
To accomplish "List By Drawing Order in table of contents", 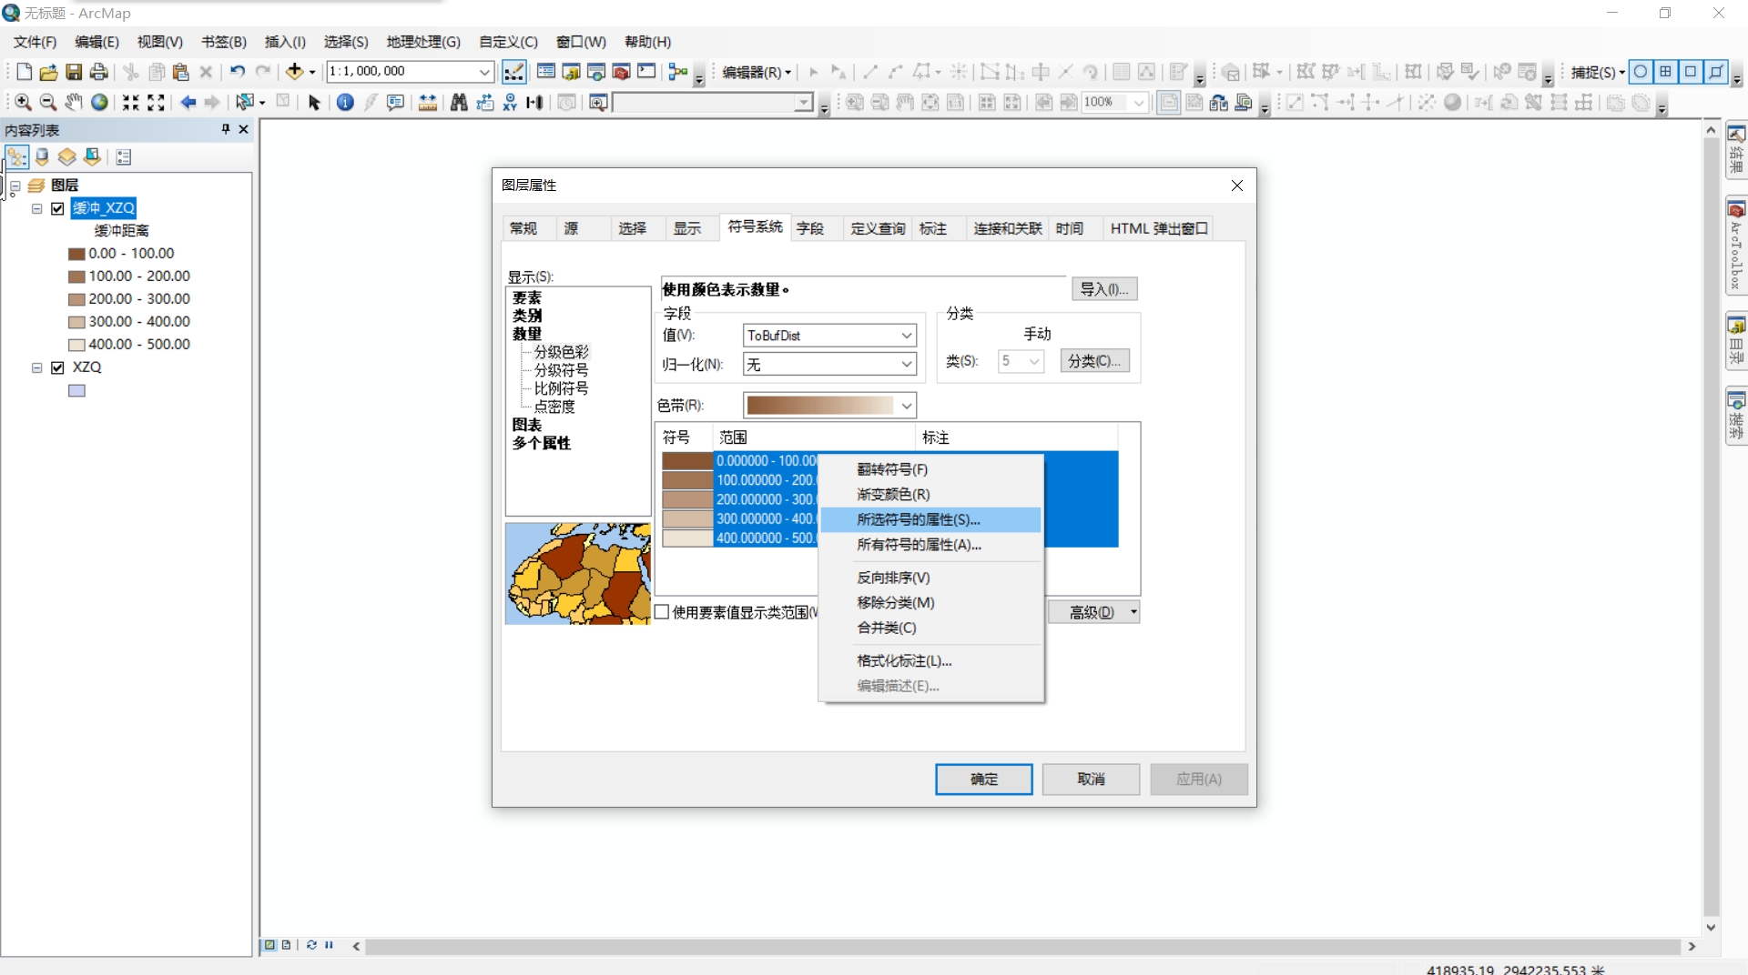I will 17,157.
